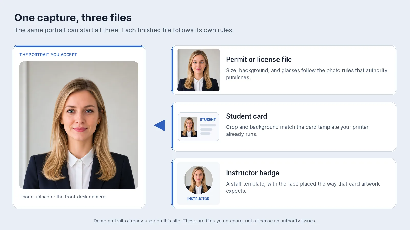Click the description 'Crop and background match'
The height and width of the screenshot is (230, 410).
pos(297,131)
